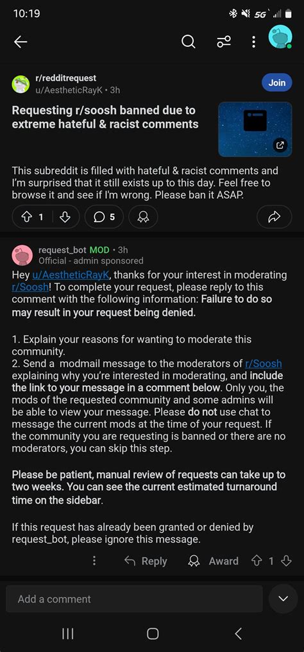Open the profile avatar in top bar

[x=280, y=37]
